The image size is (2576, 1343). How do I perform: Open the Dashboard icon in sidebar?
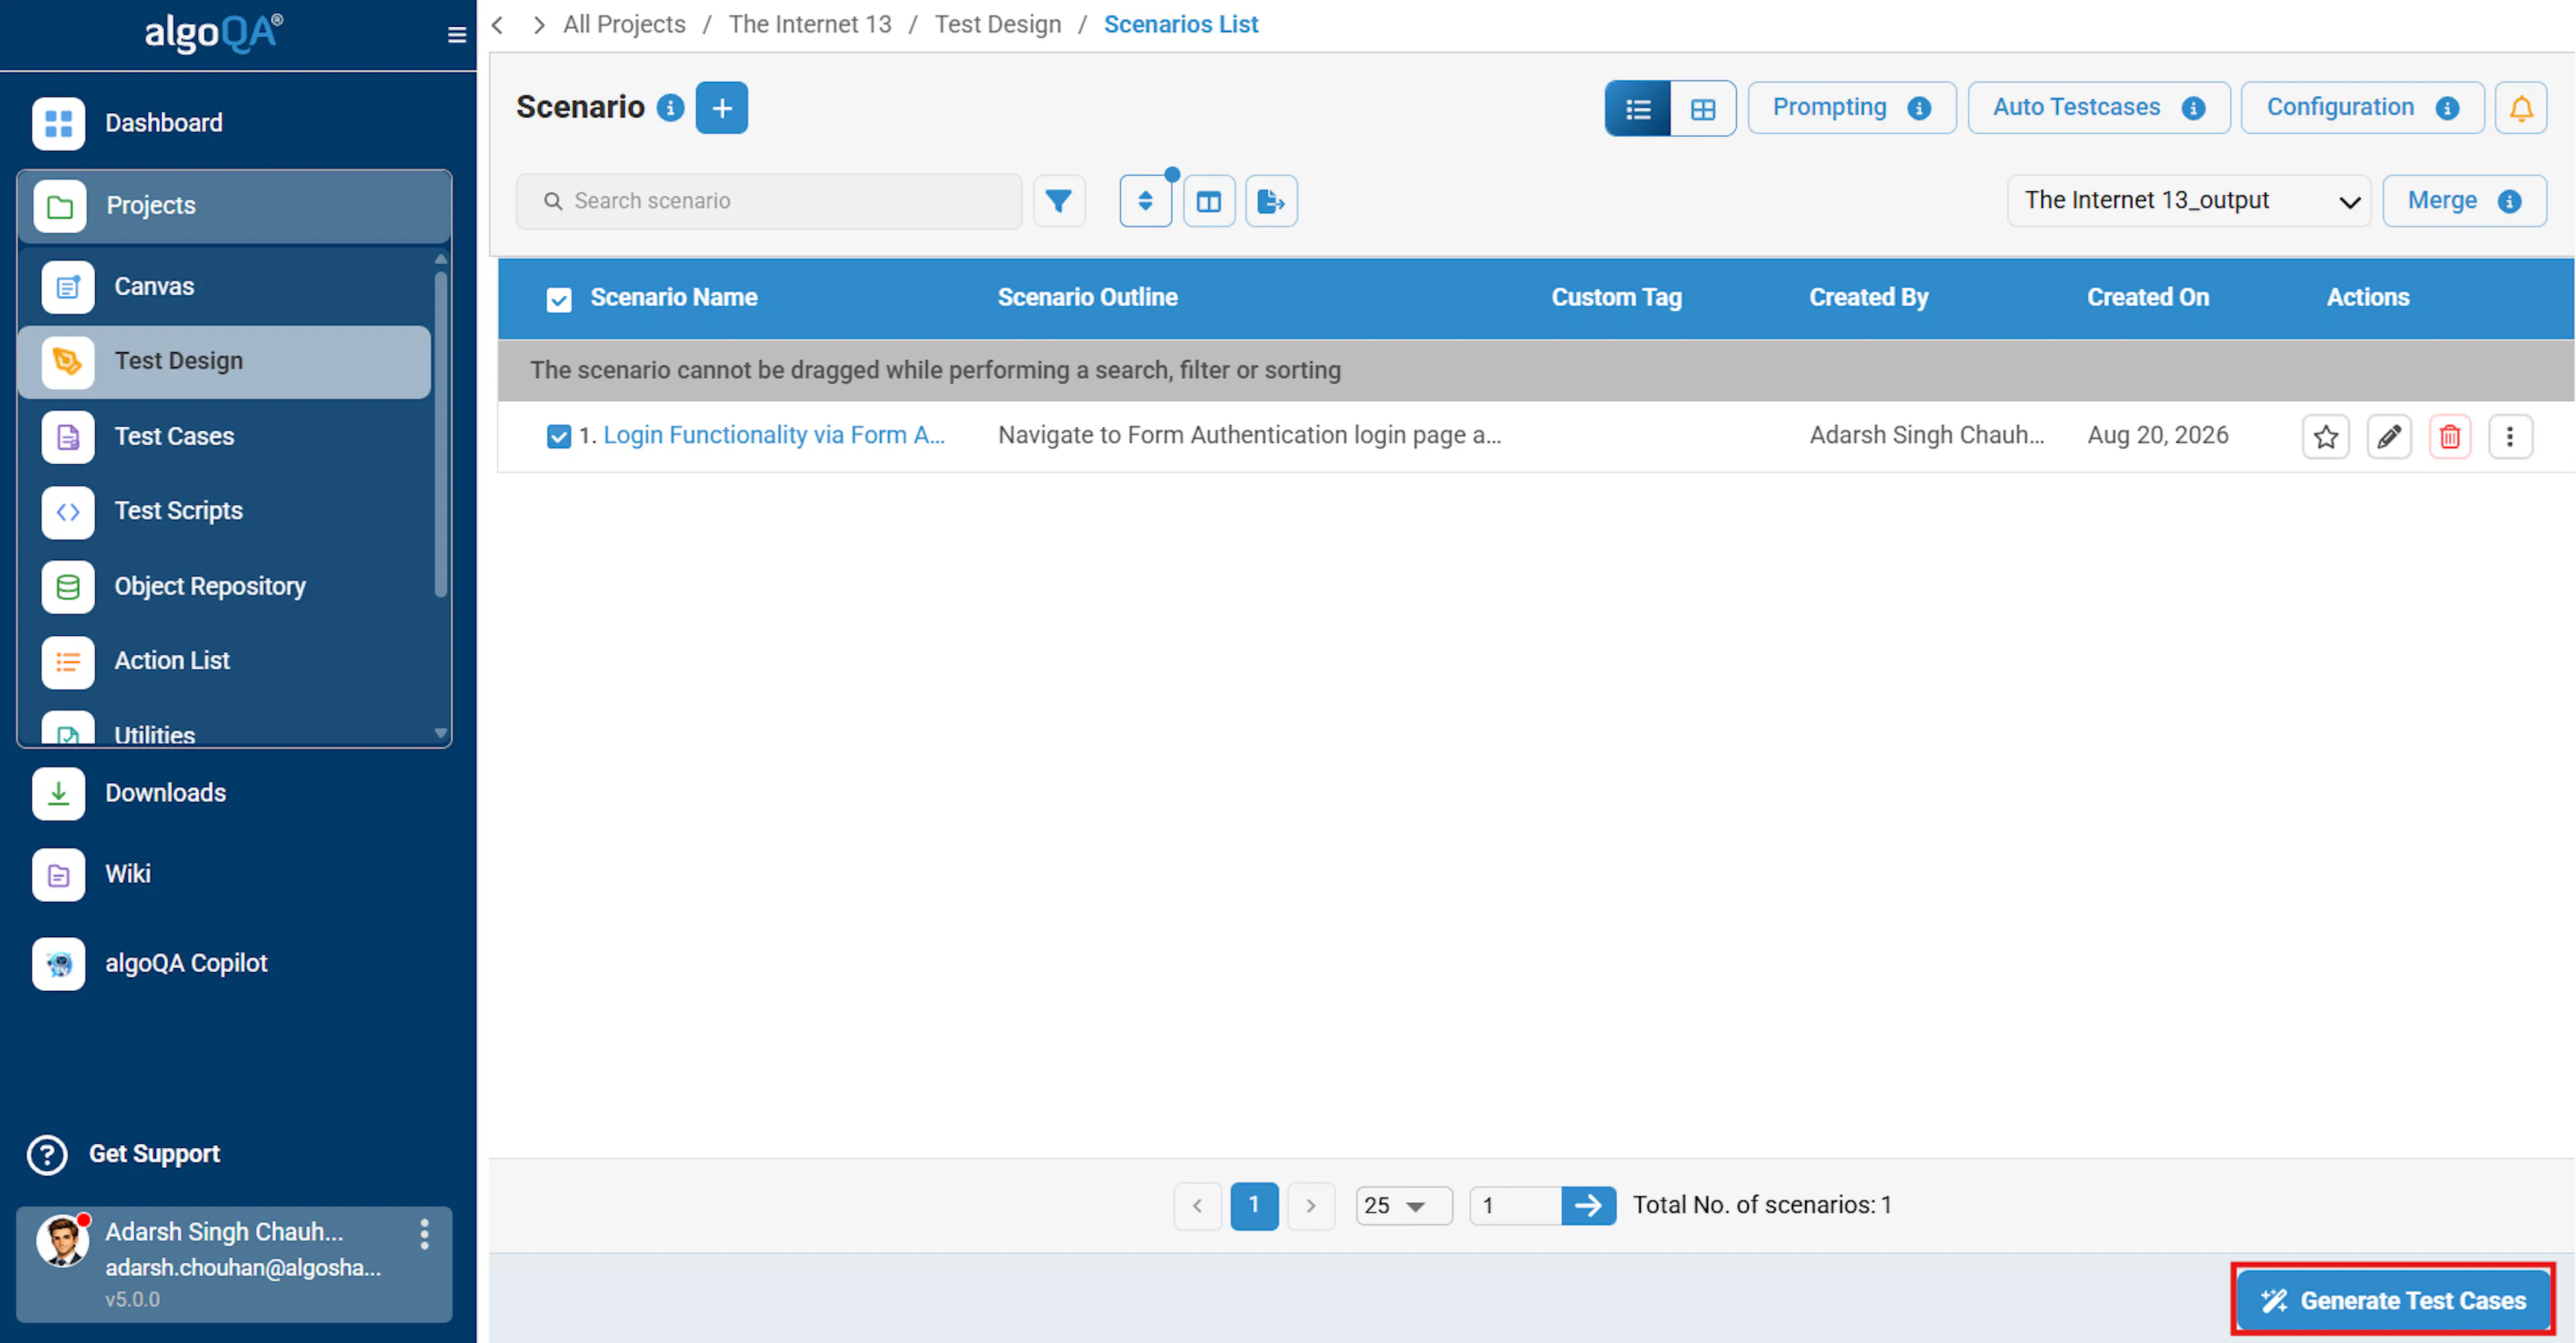58,123
